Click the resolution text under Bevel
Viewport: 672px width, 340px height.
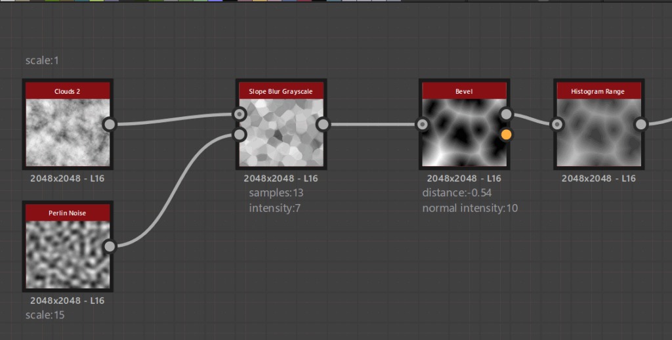tap(464, 179)
